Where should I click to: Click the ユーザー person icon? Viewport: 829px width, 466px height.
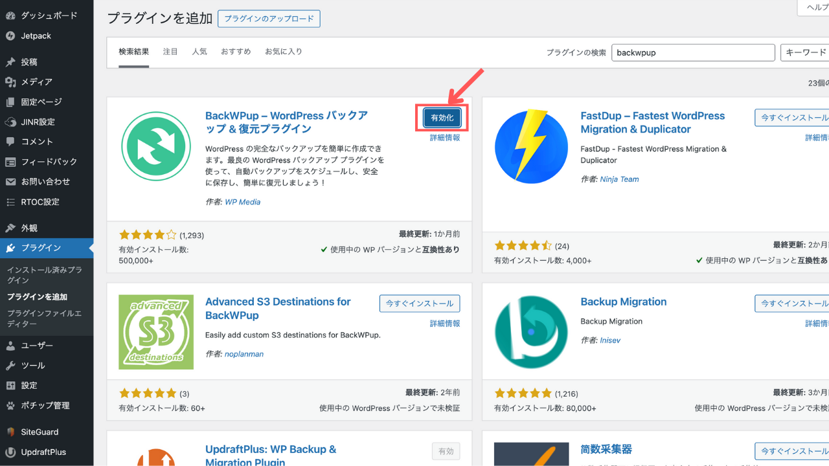click(10, 346)
